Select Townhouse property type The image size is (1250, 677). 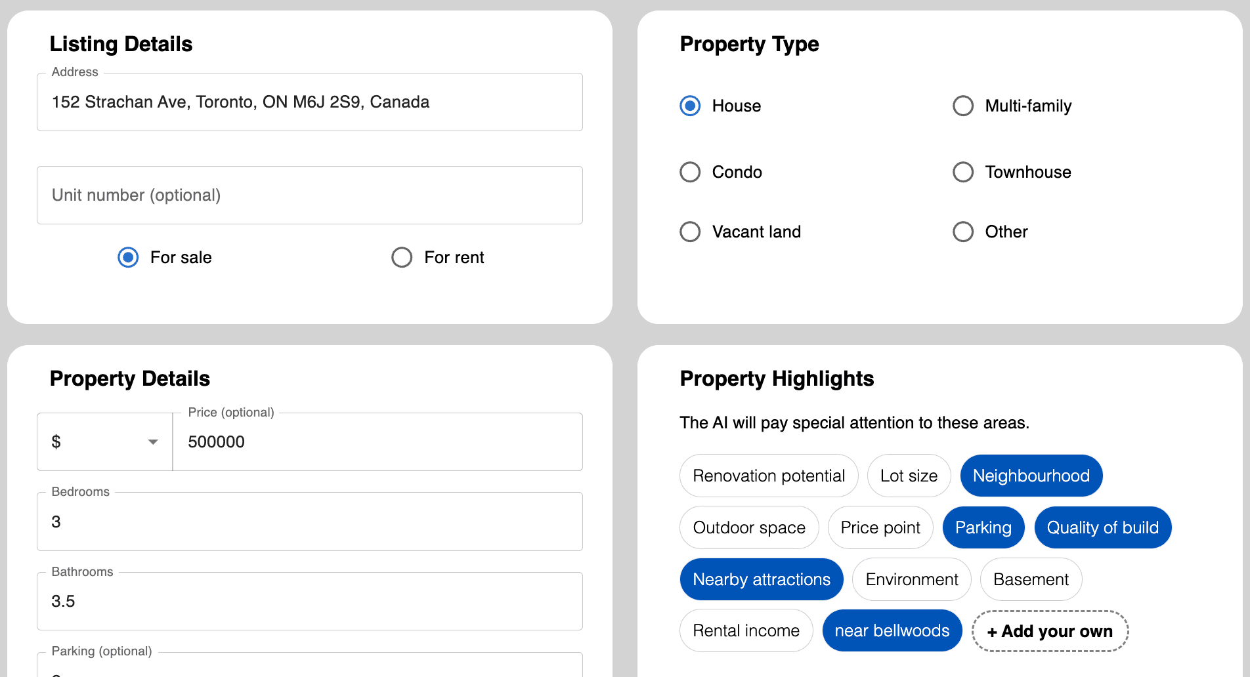(x=962, y=172)
